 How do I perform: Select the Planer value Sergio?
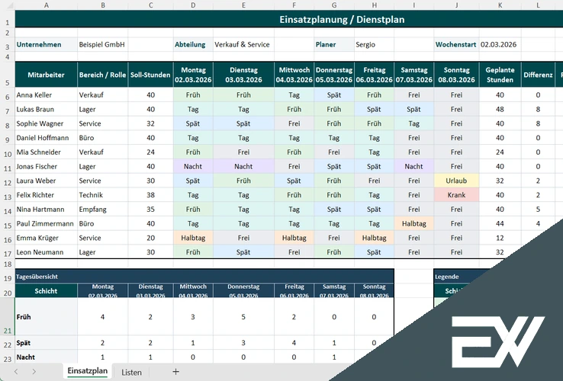click(374, 44)
